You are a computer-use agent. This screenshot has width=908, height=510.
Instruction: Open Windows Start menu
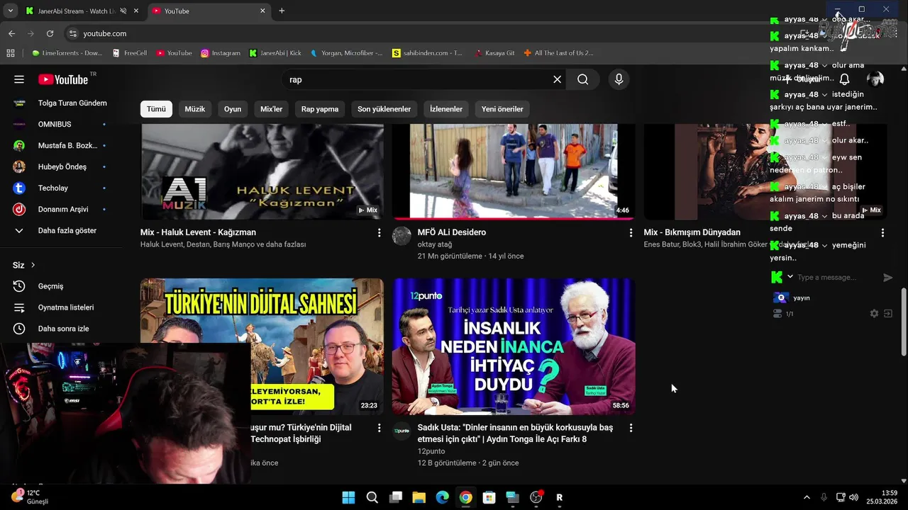tap(348, 497)
